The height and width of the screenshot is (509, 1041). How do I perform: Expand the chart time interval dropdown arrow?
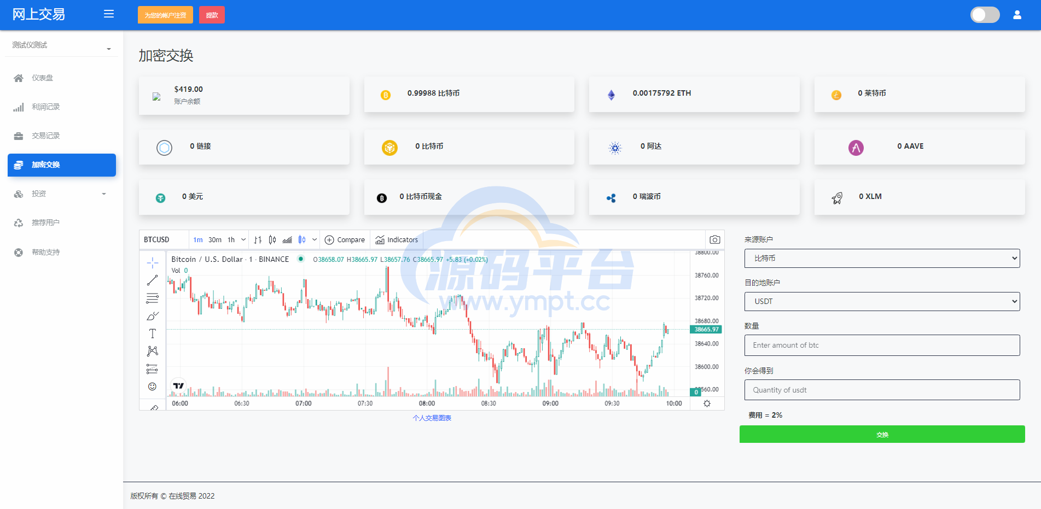tap(243, 239)
